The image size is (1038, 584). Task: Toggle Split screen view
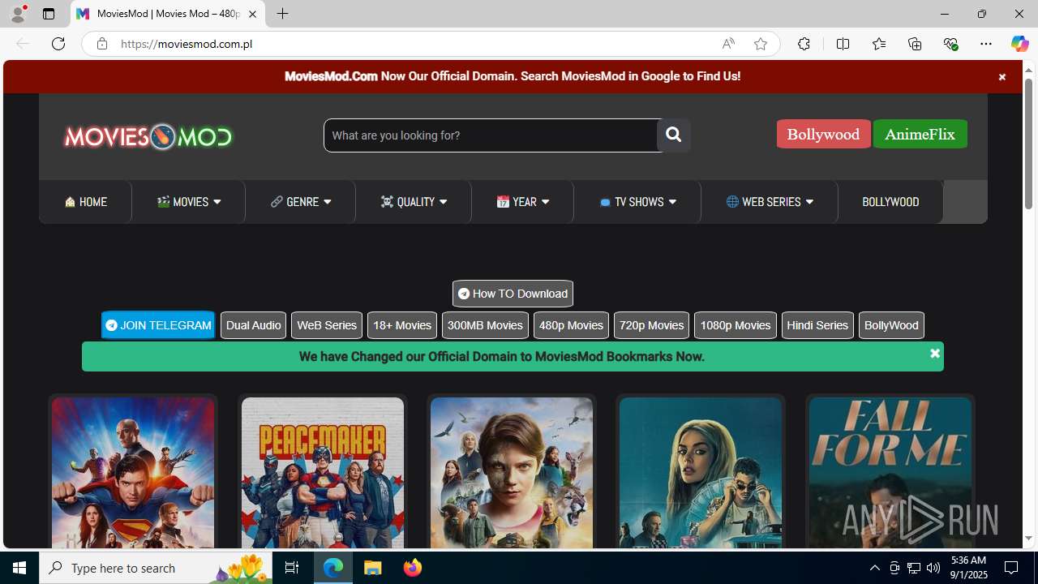(843, 44)
